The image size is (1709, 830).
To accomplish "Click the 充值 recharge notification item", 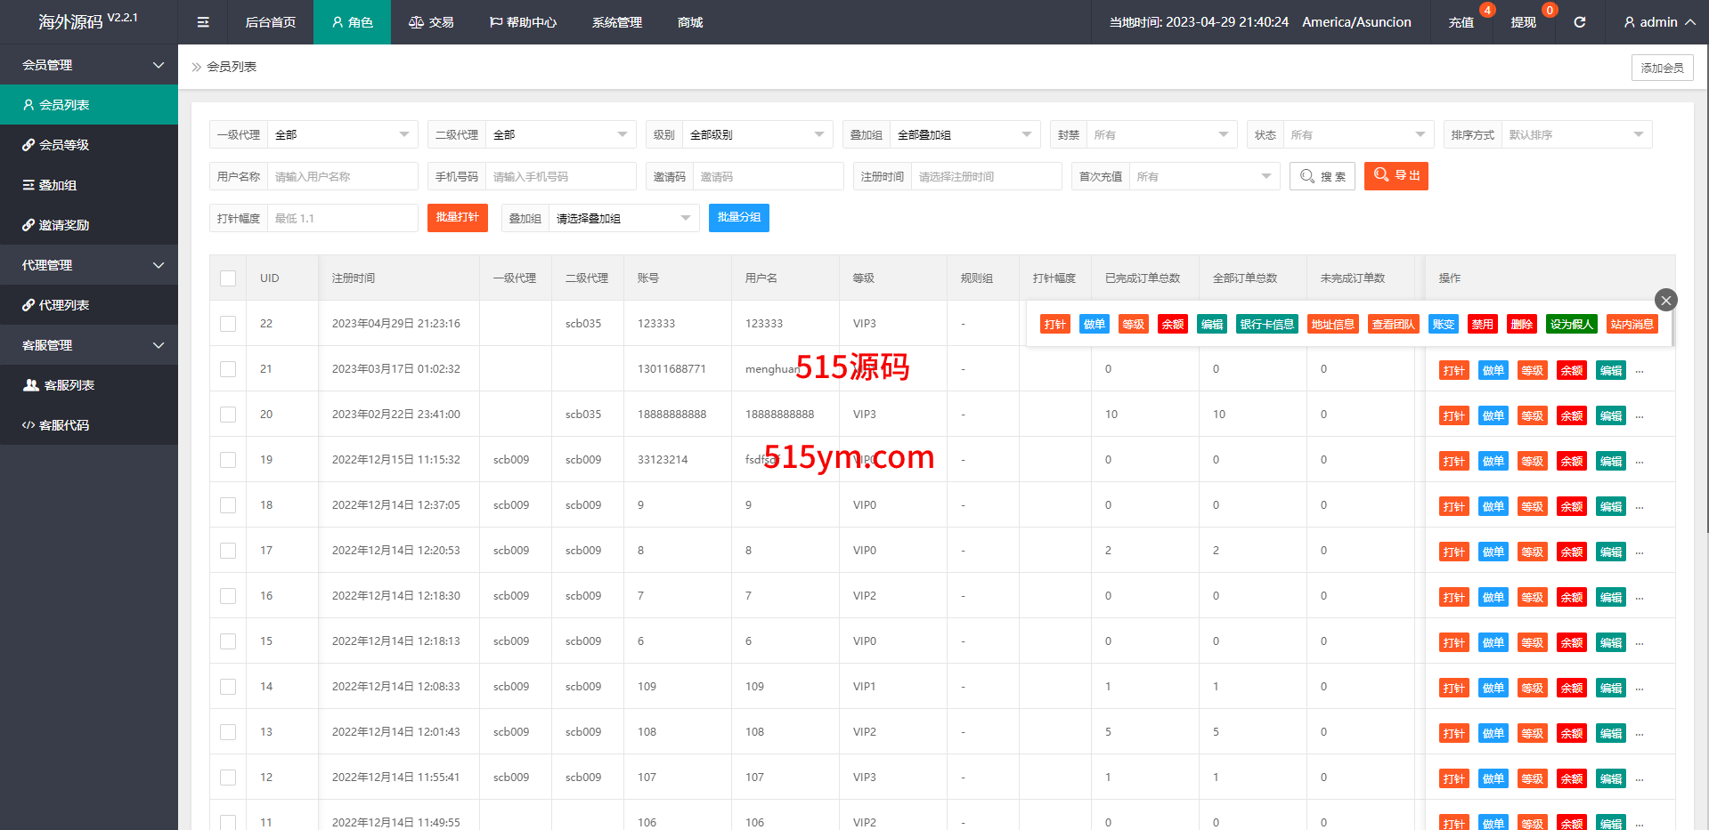I will click(x=1461, y=22).
